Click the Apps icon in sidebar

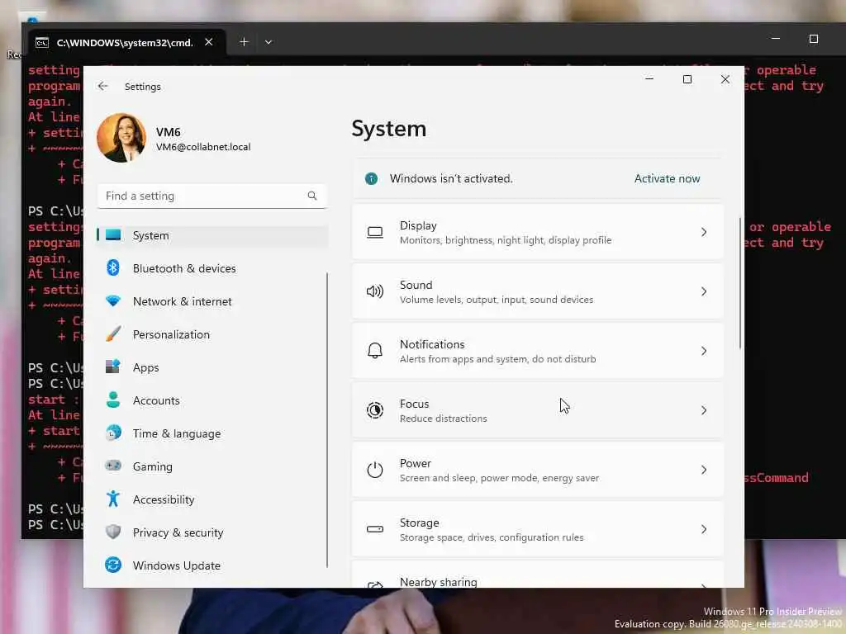[x=112, y=367]
